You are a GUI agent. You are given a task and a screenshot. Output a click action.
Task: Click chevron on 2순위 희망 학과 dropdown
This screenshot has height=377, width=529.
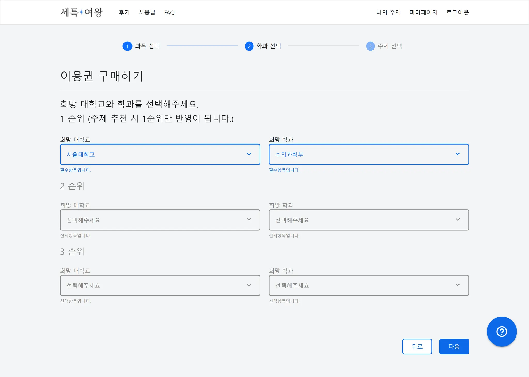457,220
